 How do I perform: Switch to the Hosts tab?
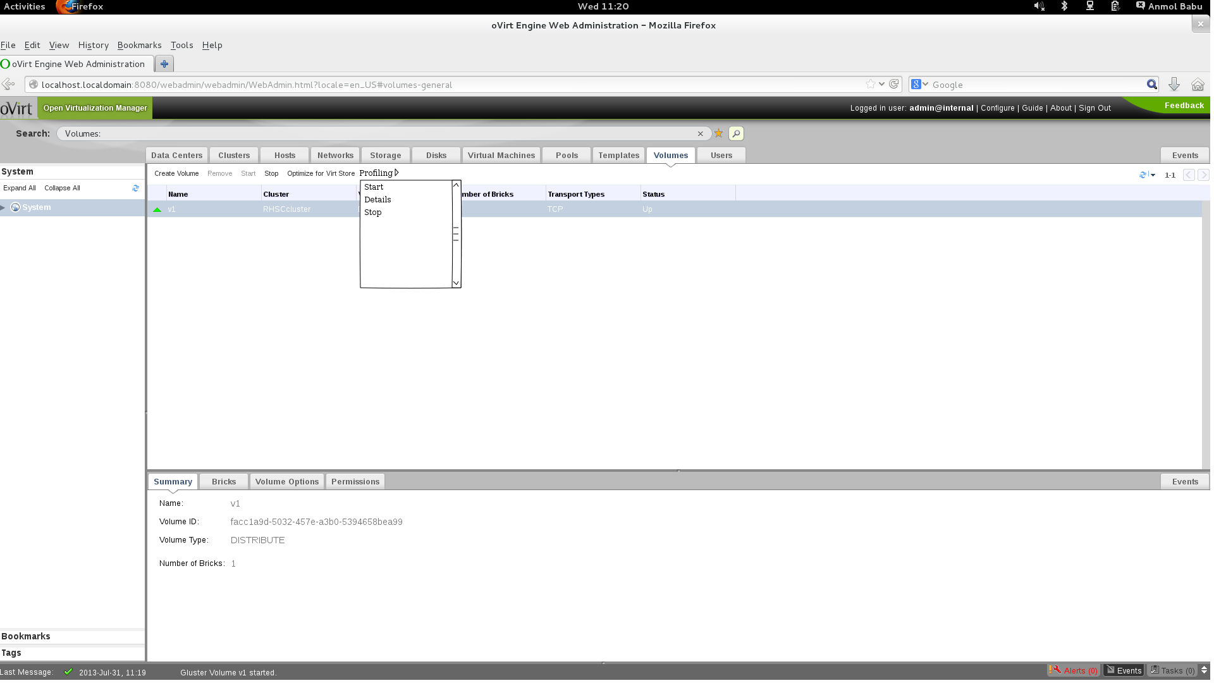pyautogui.click(x=285, y=156)
